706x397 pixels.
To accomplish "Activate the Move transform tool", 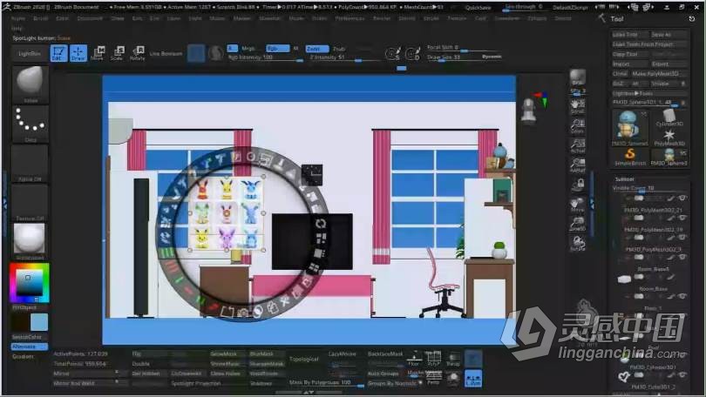I will tap(98, 53).
